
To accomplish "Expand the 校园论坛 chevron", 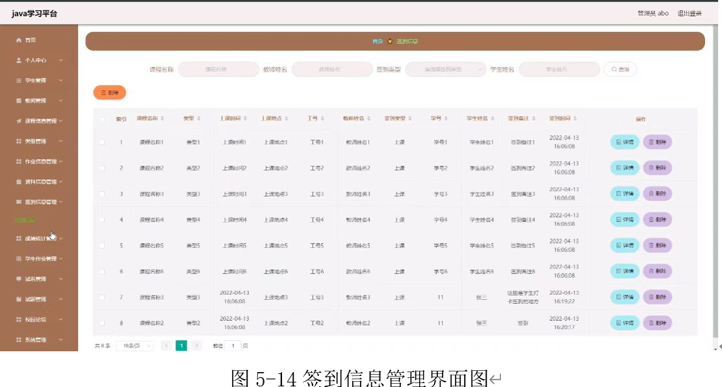I will [x=61, y=319].
